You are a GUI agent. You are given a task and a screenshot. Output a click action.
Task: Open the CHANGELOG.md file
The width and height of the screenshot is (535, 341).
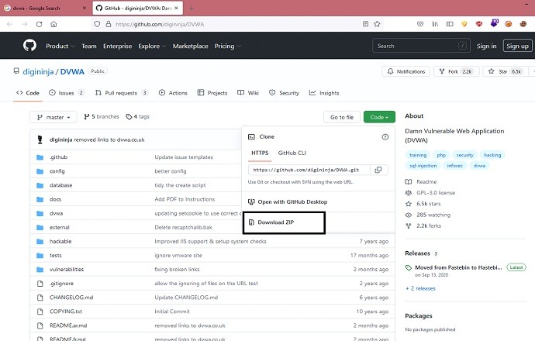[71, 298]
